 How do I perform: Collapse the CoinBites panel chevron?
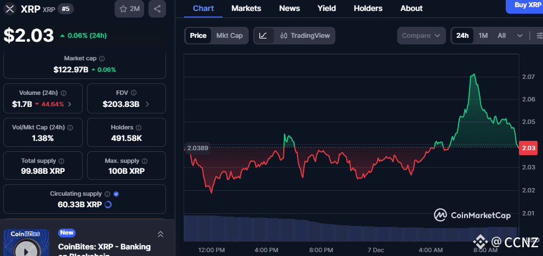pyautogui.click(x=161, y=235)
